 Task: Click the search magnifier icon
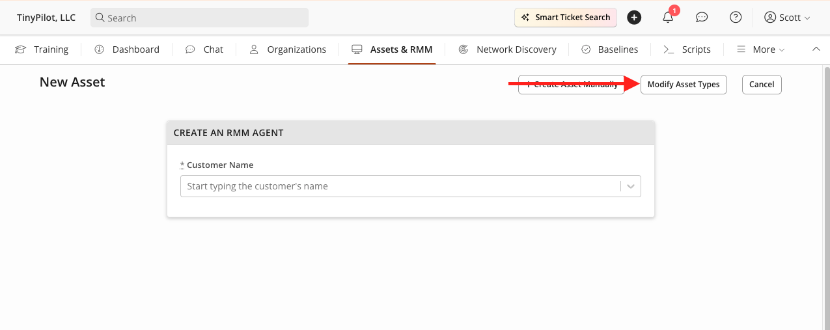(100, 18)
